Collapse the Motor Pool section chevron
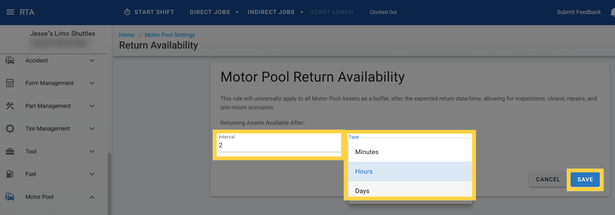615x215 pixels. (x=92, y=197)
